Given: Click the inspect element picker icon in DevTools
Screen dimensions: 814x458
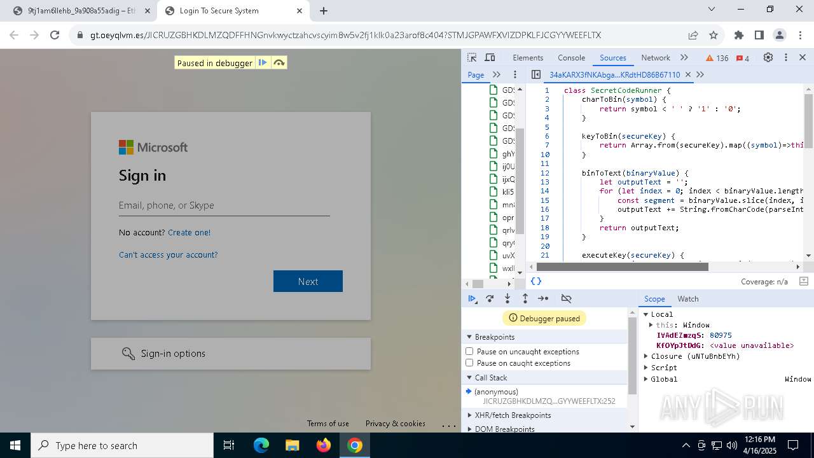Looking at the screenshot, I should pyautogui.click(x=472, y=57).
